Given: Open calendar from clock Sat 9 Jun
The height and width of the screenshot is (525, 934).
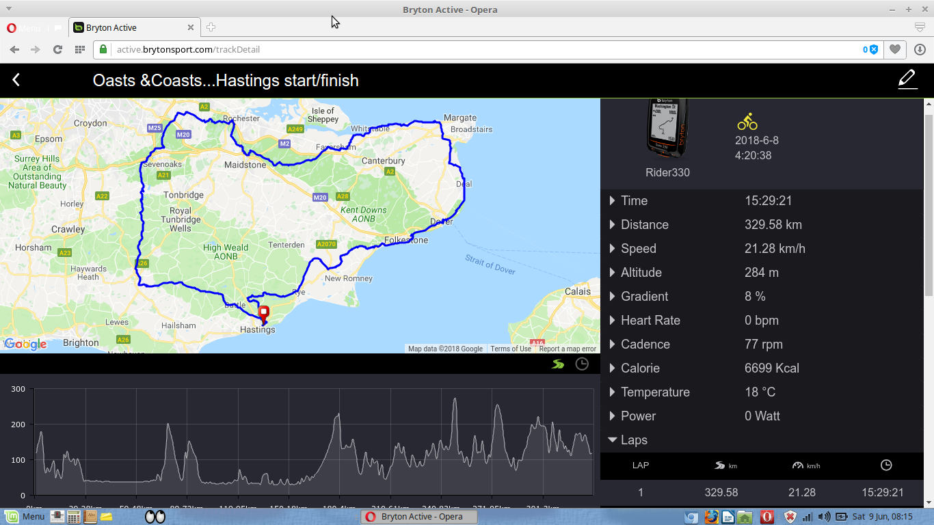Looking at the screenshot, I should (x=882, y=517).
